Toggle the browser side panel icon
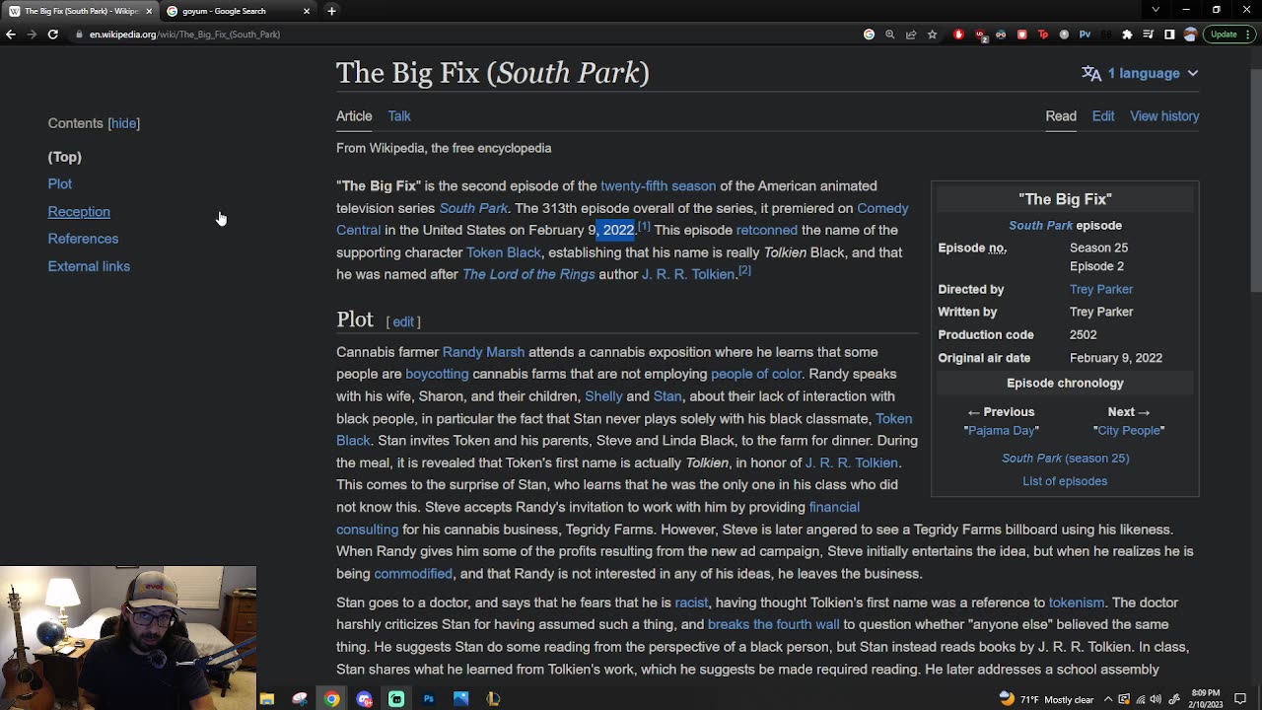Viewport: 1262px width, 710px height. pos(1169,35)
